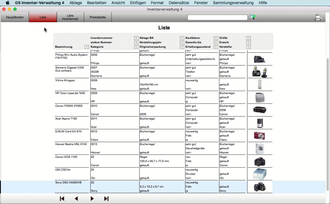Go to the next record arrow
330x204 pixels.
pyautogui.click(x=92, y=199)
